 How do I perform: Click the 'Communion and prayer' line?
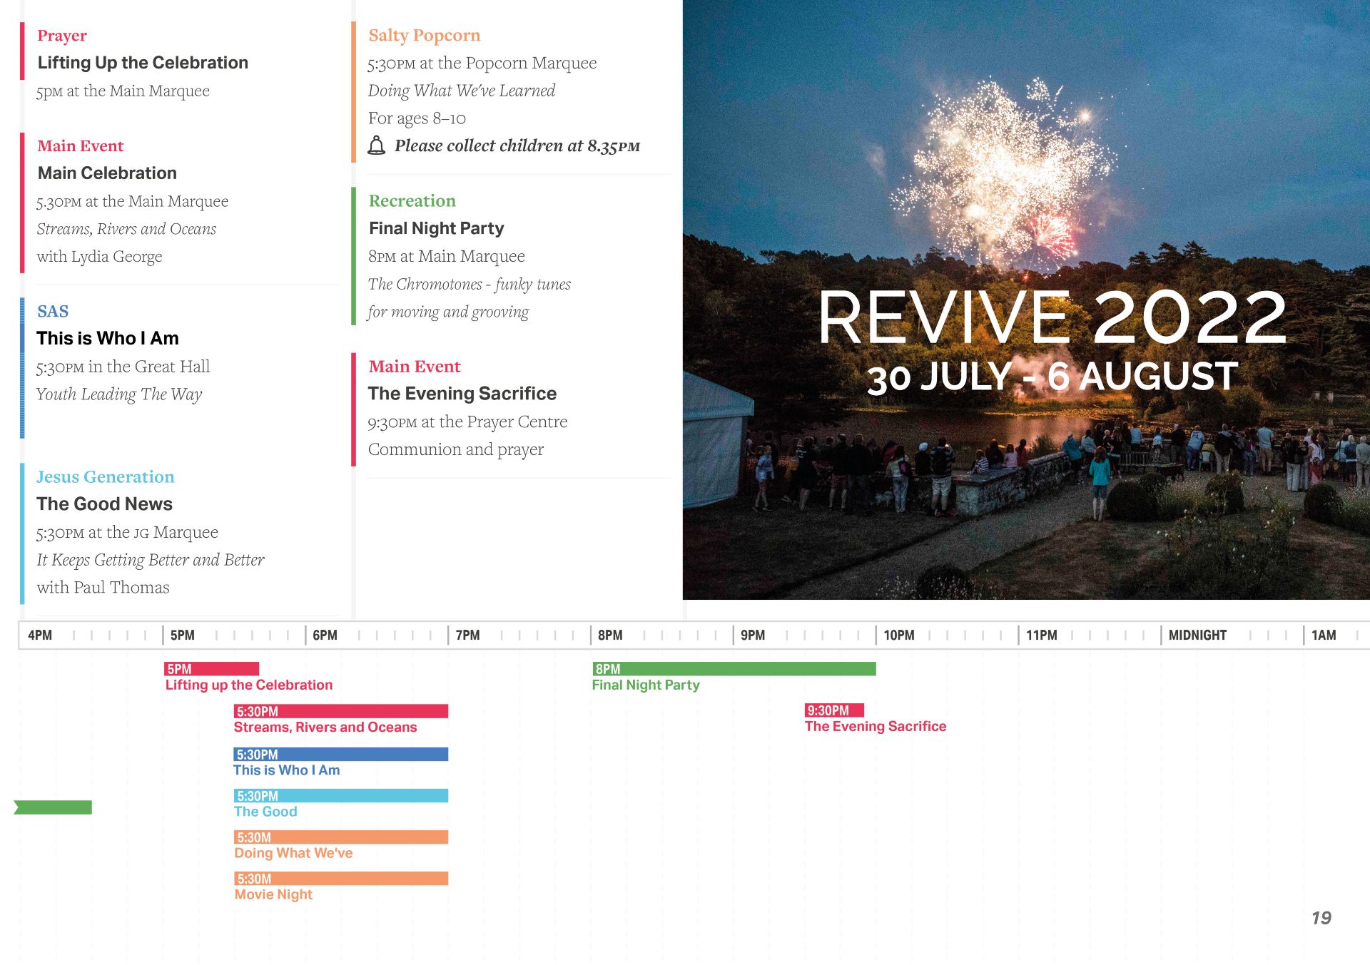pyautogui.click(x=456, y=449)
